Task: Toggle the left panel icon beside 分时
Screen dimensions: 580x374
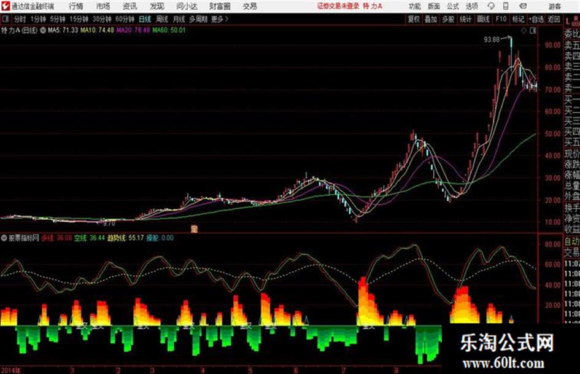Action: (x=5, y=19)
